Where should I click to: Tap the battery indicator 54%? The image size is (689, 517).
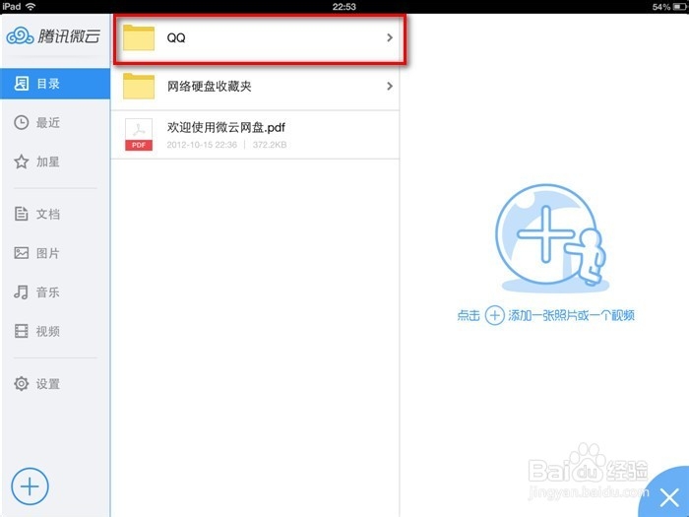tap(669, 7)
